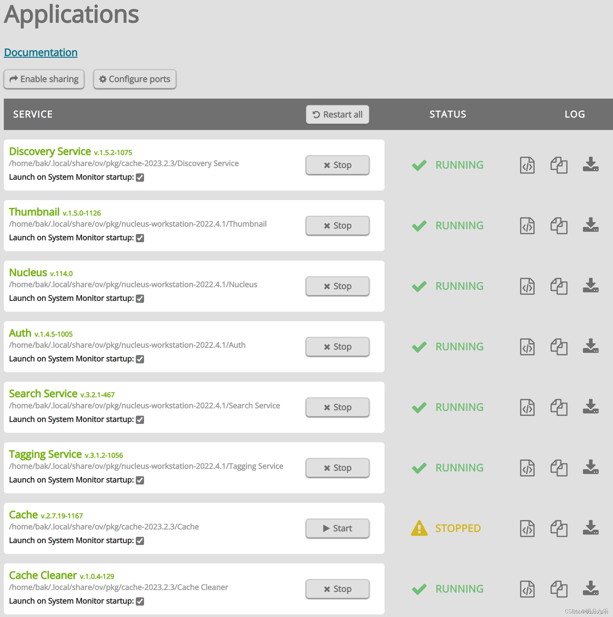The width and height of the screenshot is (613, 617).
Task: Stop the Thumbnail service
Action: click(337, 226)
